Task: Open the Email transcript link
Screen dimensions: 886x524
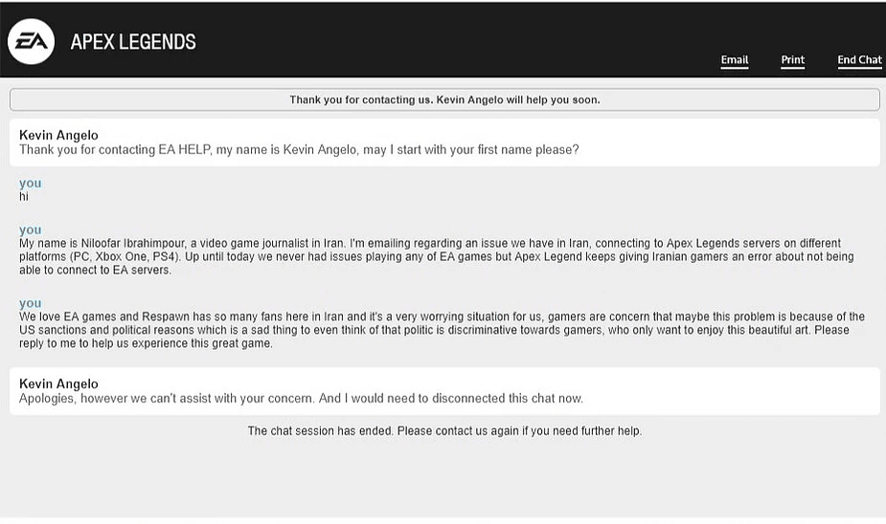Action: point(734,60)
